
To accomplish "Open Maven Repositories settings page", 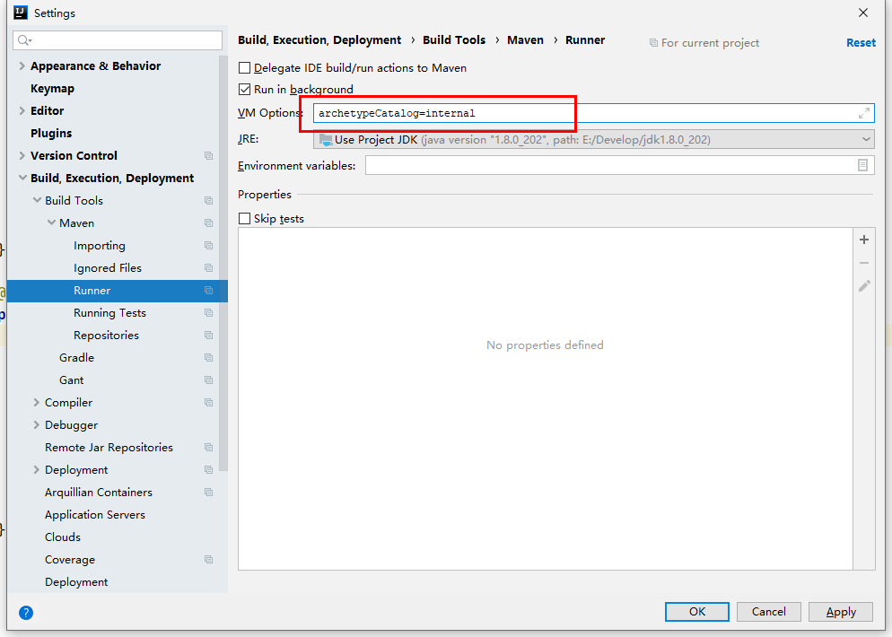I will (107, 336).
